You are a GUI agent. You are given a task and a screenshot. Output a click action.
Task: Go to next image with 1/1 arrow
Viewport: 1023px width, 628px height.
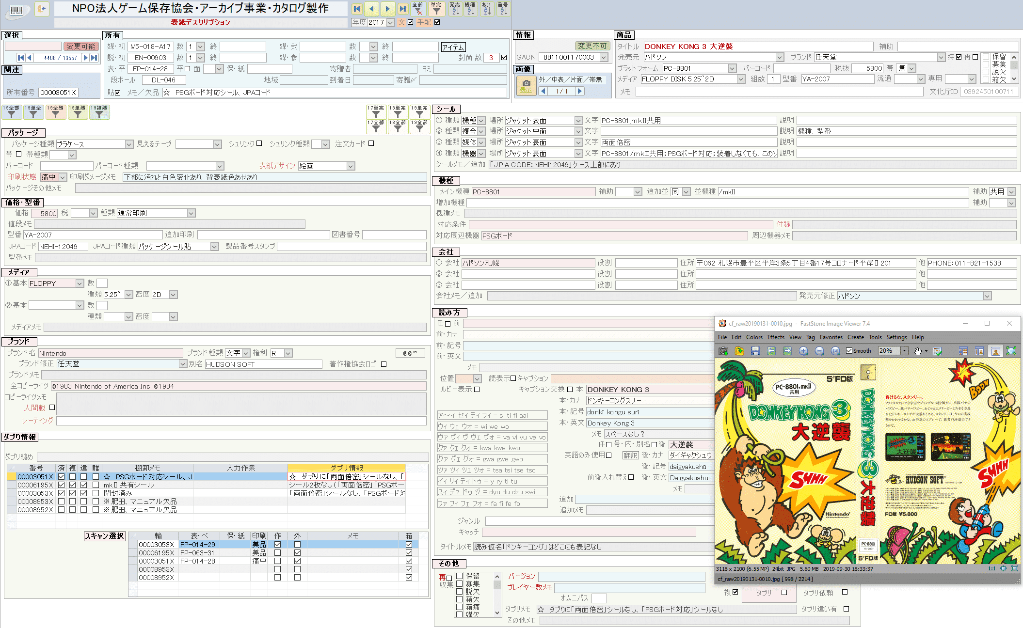pos(579,91)
